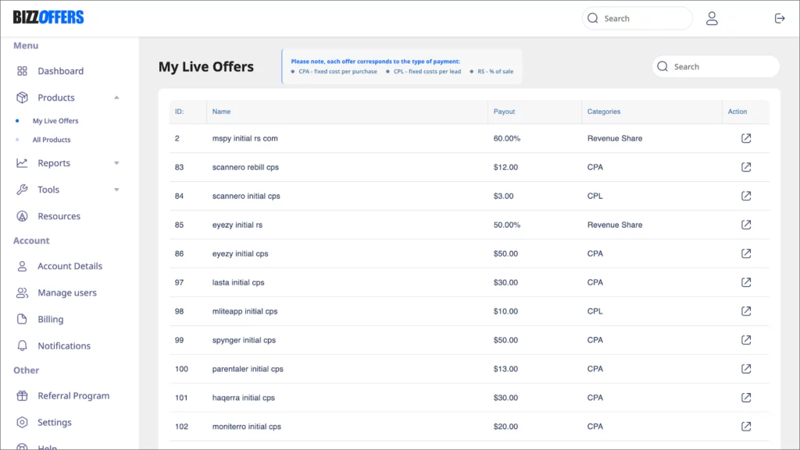Open Resources in sidebar
800x450 pixels.
(59, 216)
